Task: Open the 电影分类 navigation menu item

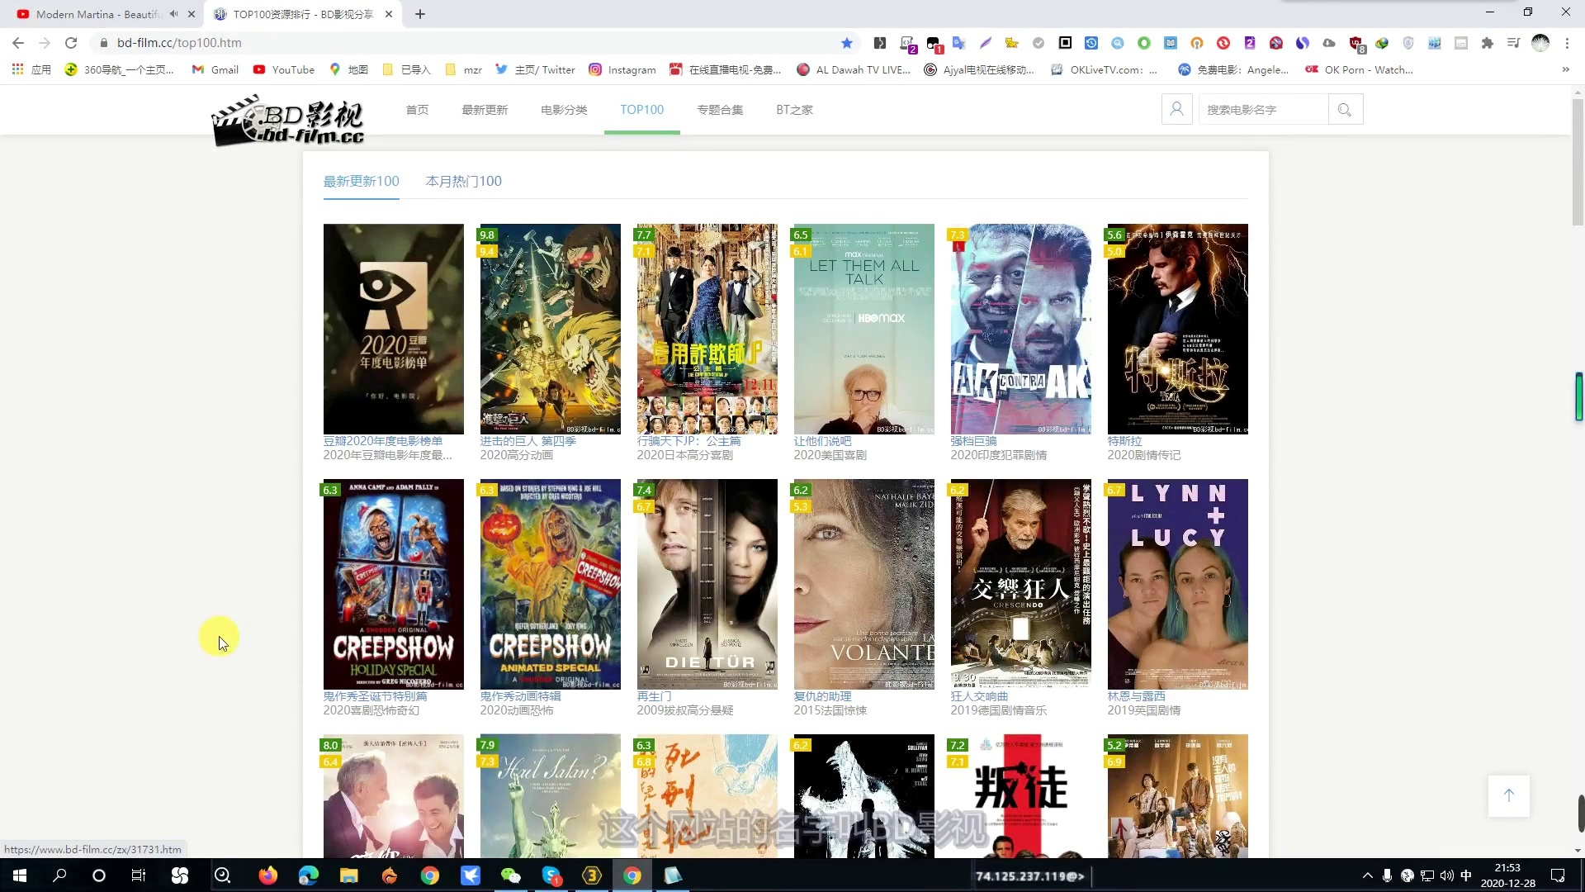Action: point(564,109)
